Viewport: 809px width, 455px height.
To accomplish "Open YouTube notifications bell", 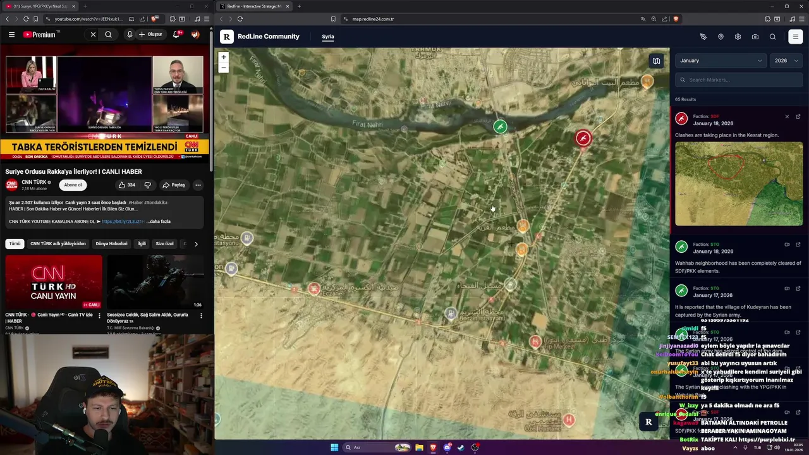I will click(176, 35).
